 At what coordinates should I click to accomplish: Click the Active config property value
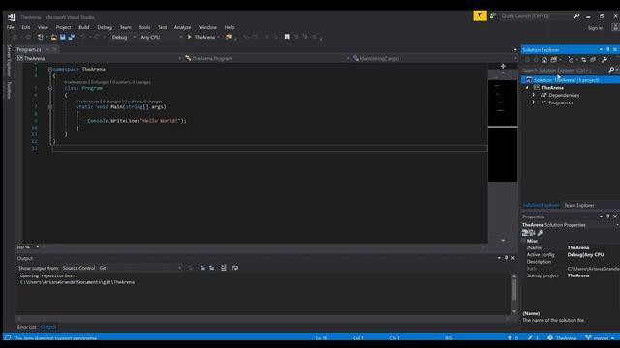click(585, 255)
